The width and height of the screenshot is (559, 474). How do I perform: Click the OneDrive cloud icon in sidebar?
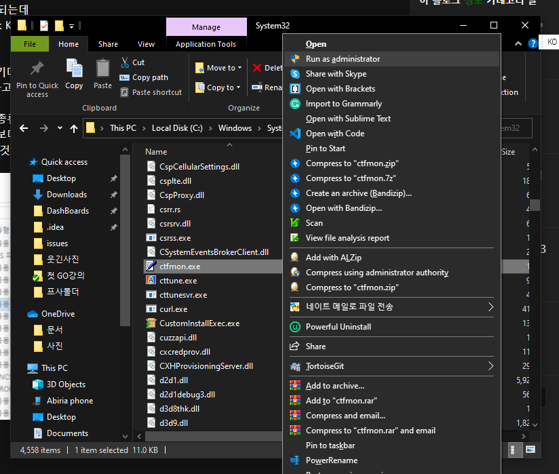point(33,314)
